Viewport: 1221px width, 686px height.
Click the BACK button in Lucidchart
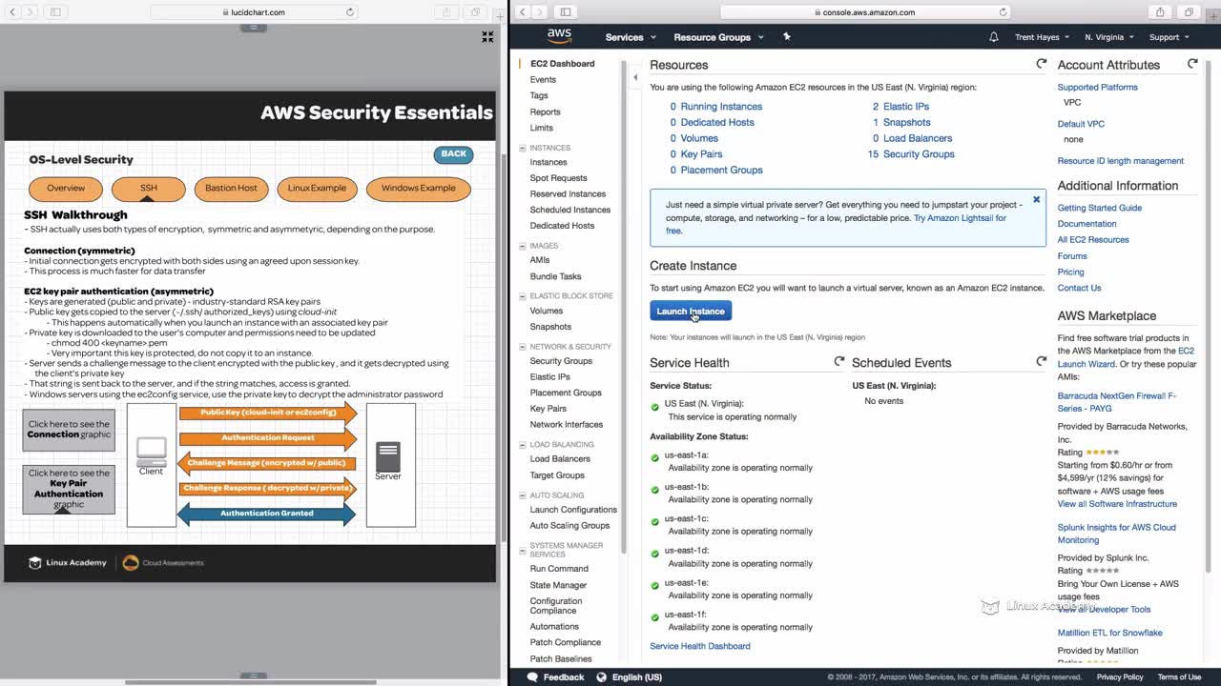point(453,153)
